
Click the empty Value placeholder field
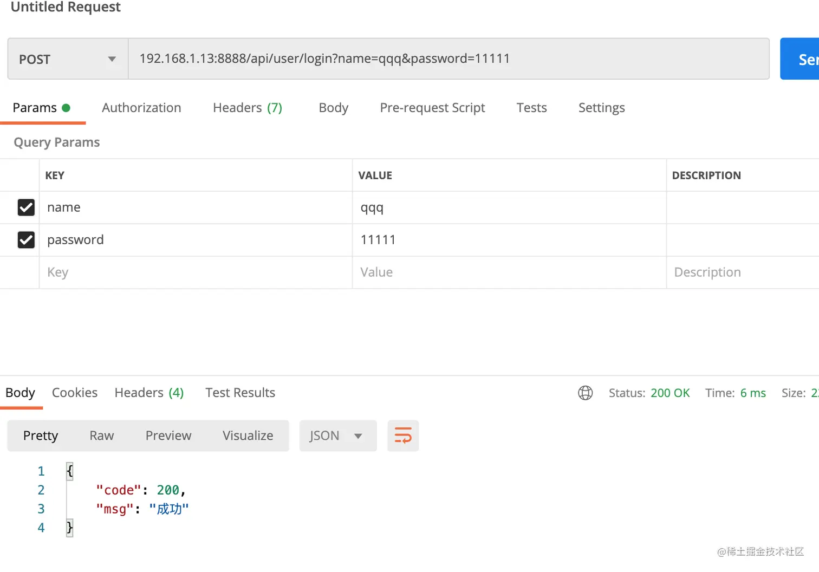[x=509, y=272]
